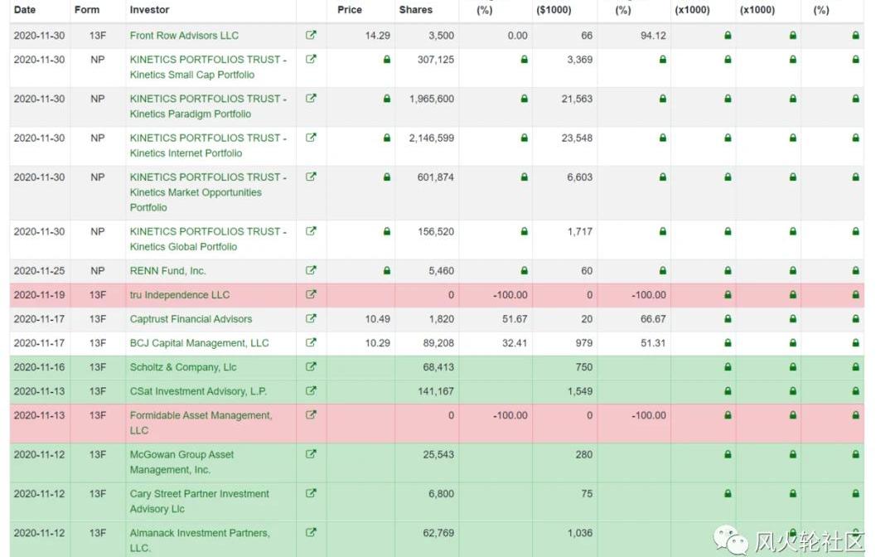
Task: Open external link icon for CSat Investment Advisory
Action: pos(311,391)
